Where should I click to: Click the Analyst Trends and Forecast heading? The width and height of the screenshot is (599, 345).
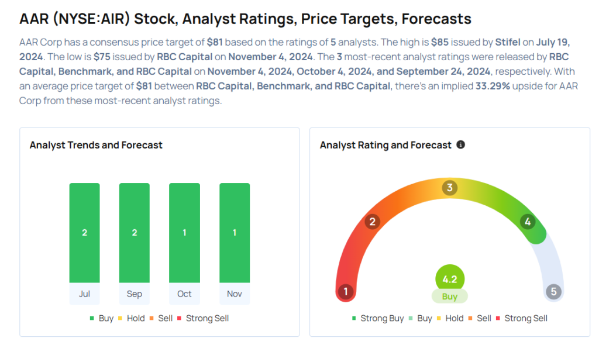point(96,145)
